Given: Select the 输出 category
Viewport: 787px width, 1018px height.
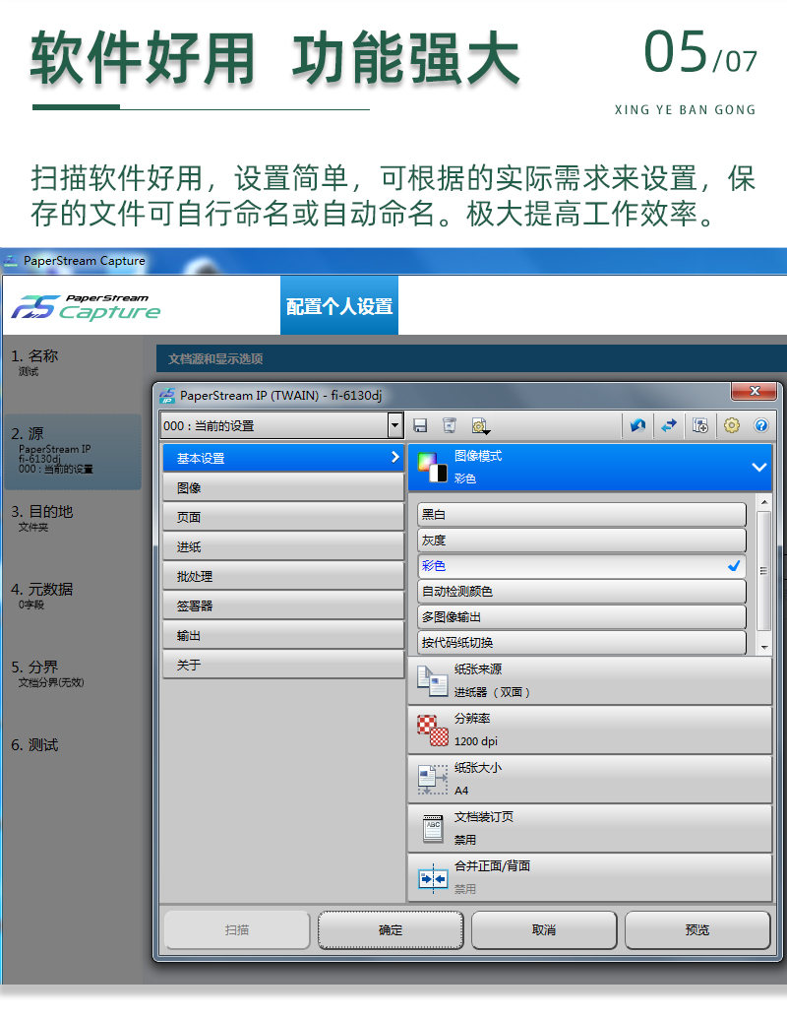Looking at the screenshot, I should [x=283, y=636].
